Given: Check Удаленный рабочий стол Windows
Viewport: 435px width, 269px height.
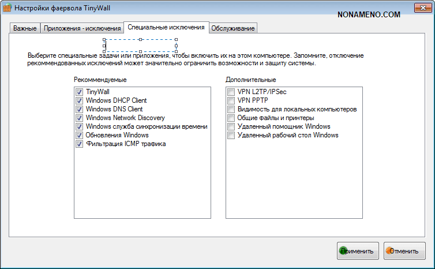Looking at the screenshot, I should (x=231, y=135).
